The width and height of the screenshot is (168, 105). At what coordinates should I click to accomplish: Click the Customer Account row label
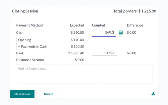[30, 60]
